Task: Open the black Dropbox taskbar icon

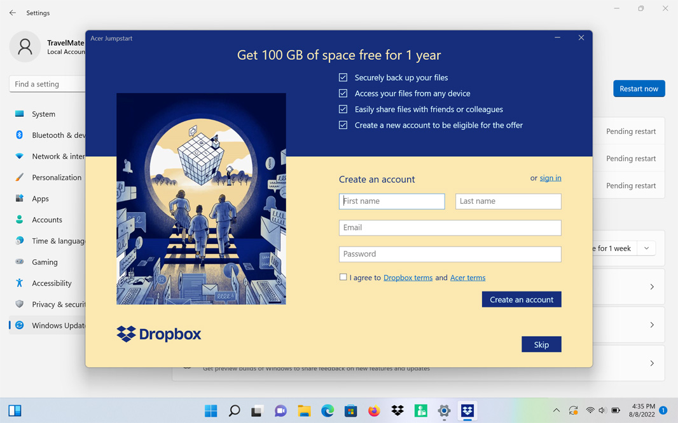Action: 398,410
